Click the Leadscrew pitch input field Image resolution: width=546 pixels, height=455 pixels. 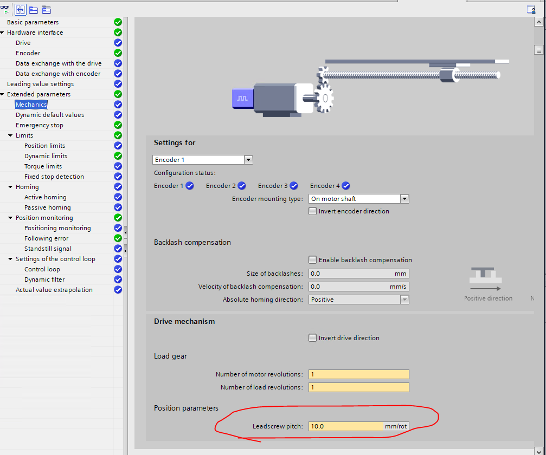pyautogui.click(x=346, y=426)
